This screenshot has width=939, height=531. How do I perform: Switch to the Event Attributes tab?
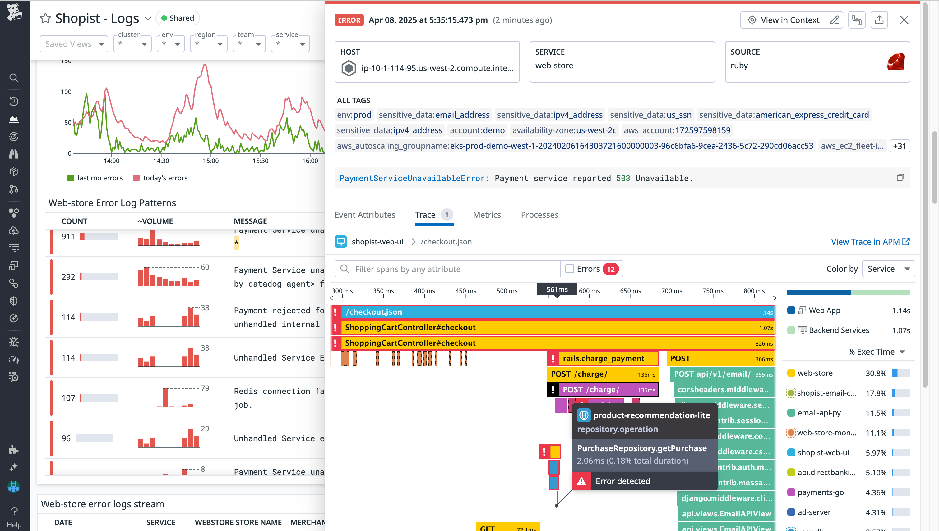pos(364,215)
